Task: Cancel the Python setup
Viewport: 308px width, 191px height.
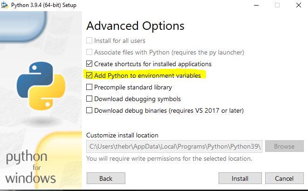Action: [284, 178]
